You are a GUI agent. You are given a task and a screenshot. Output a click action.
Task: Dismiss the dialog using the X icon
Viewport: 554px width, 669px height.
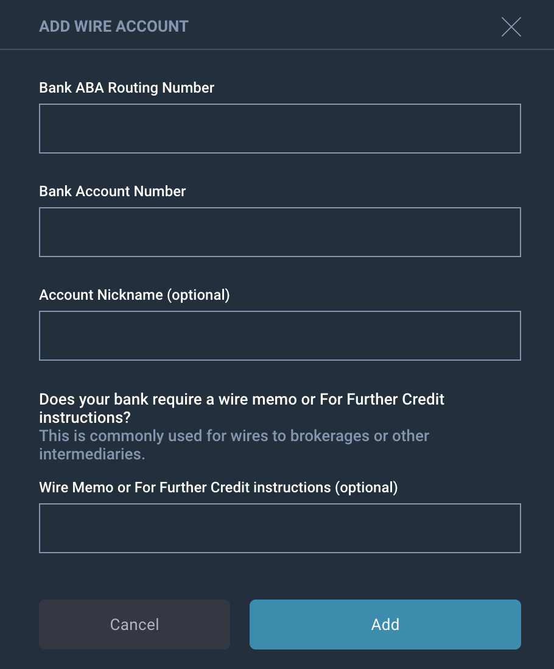click(511, 27)
